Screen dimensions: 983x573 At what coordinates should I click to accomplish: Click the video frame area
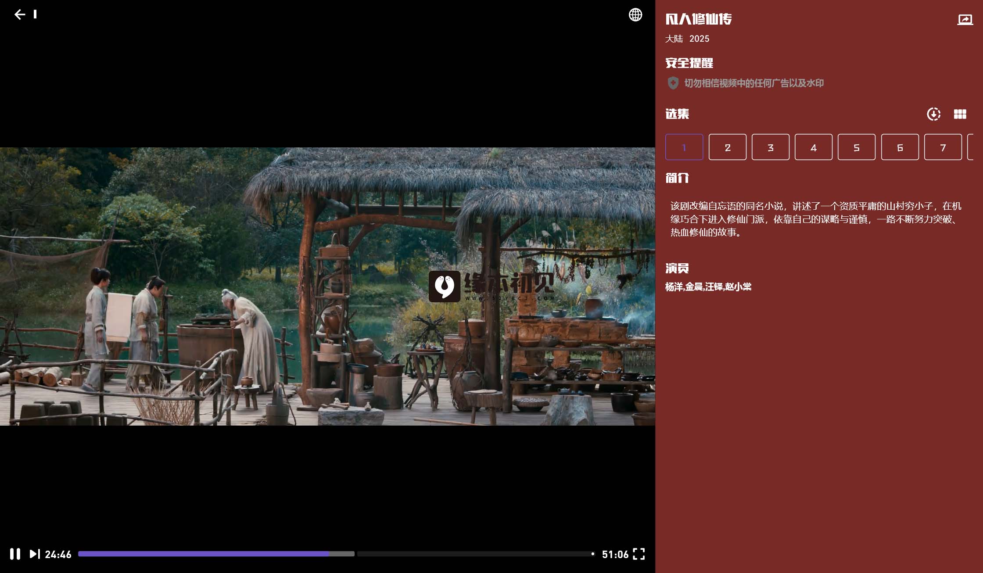click(x=327, y=286)
